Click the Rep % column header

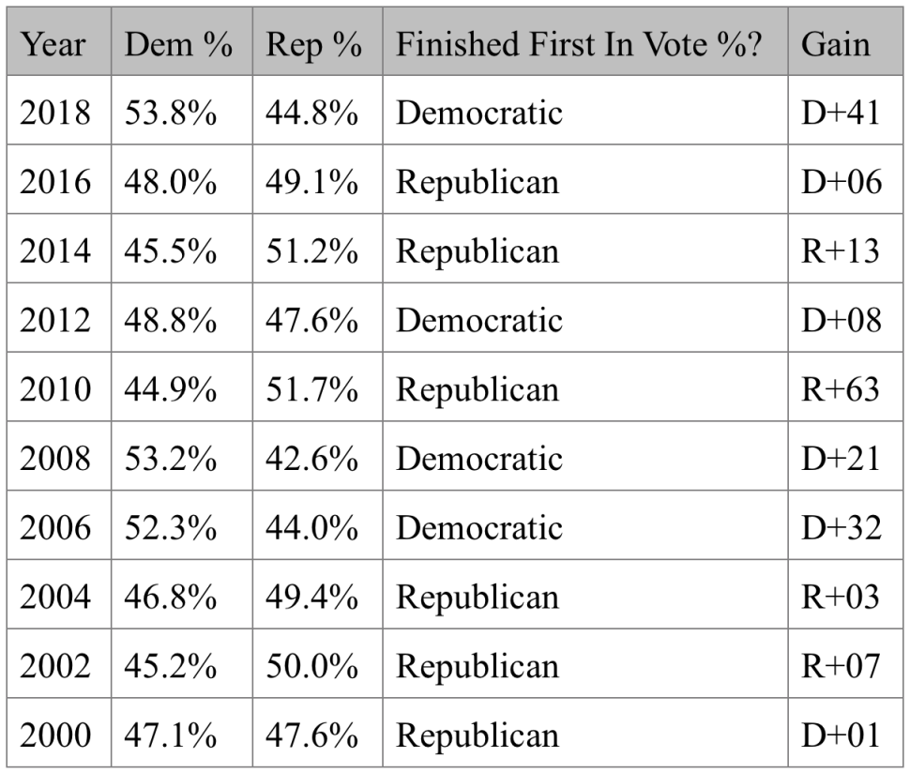click(317, 42)
